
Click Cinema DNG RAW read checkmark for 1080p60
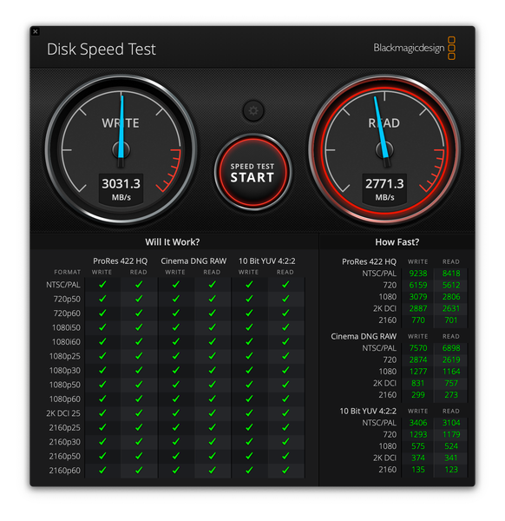213,399
